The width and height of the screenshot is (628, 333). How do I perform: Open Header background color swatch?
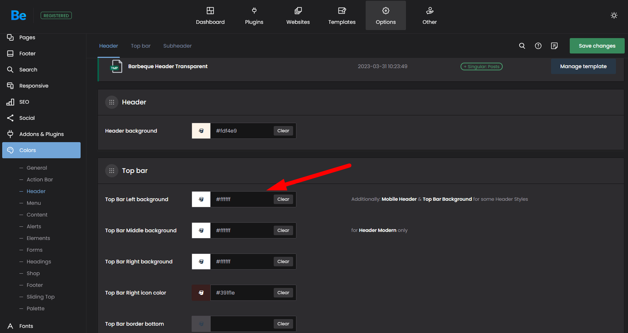coord(201,131)
